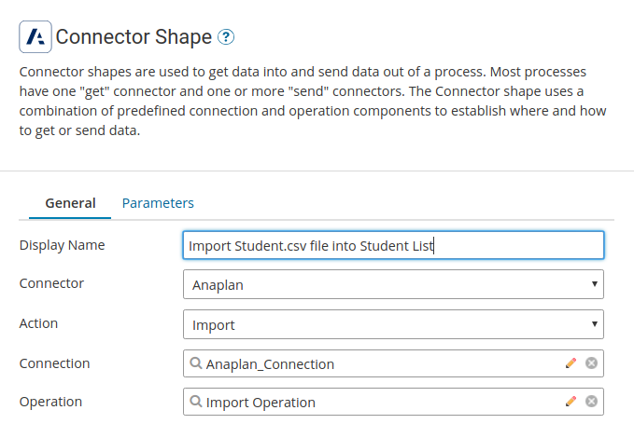The width and height of the screenshot is (634, 424).
Task: Click inside the Anaplan_Connection field
Action: tap(373, 363)
